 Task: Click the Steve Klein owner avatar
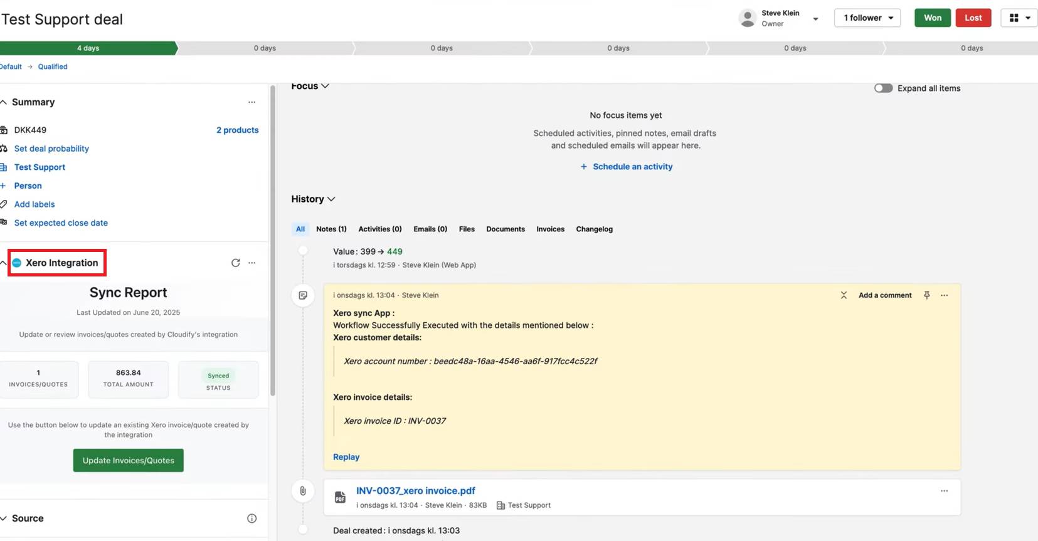click(x=747, y=18)
